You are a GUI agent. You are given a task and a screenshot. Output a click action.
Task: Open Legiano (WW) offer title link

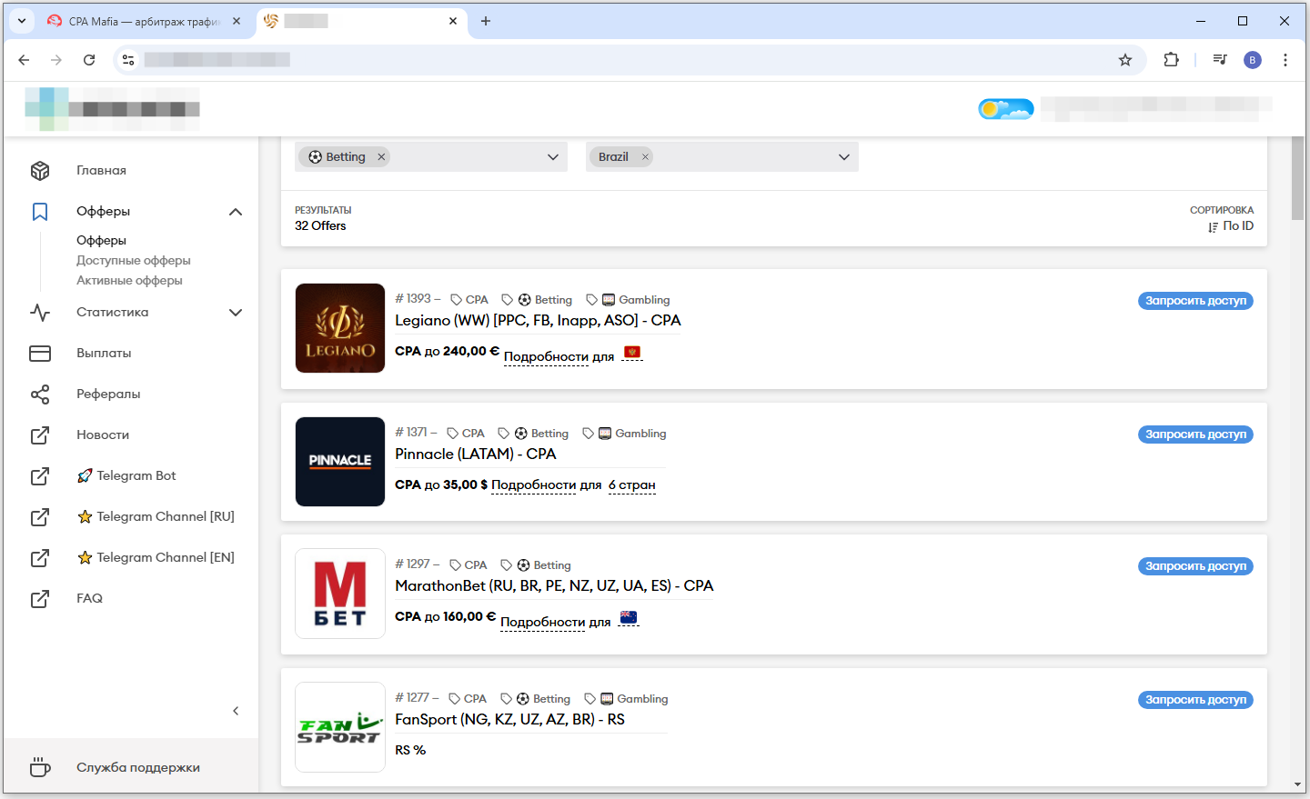[x=538, y=321]
